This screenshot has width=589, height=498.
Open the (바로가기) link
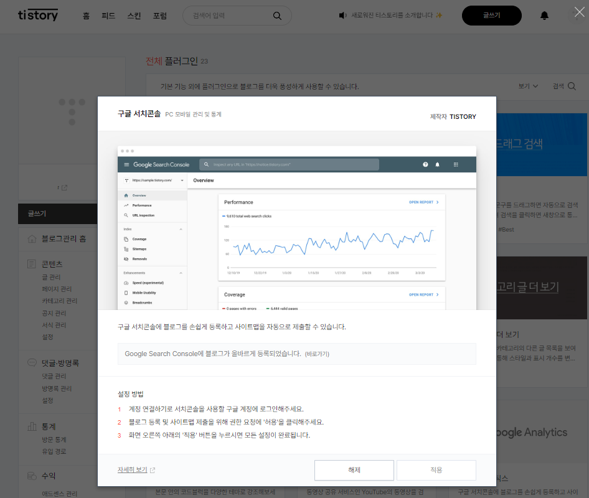[317, 354]
